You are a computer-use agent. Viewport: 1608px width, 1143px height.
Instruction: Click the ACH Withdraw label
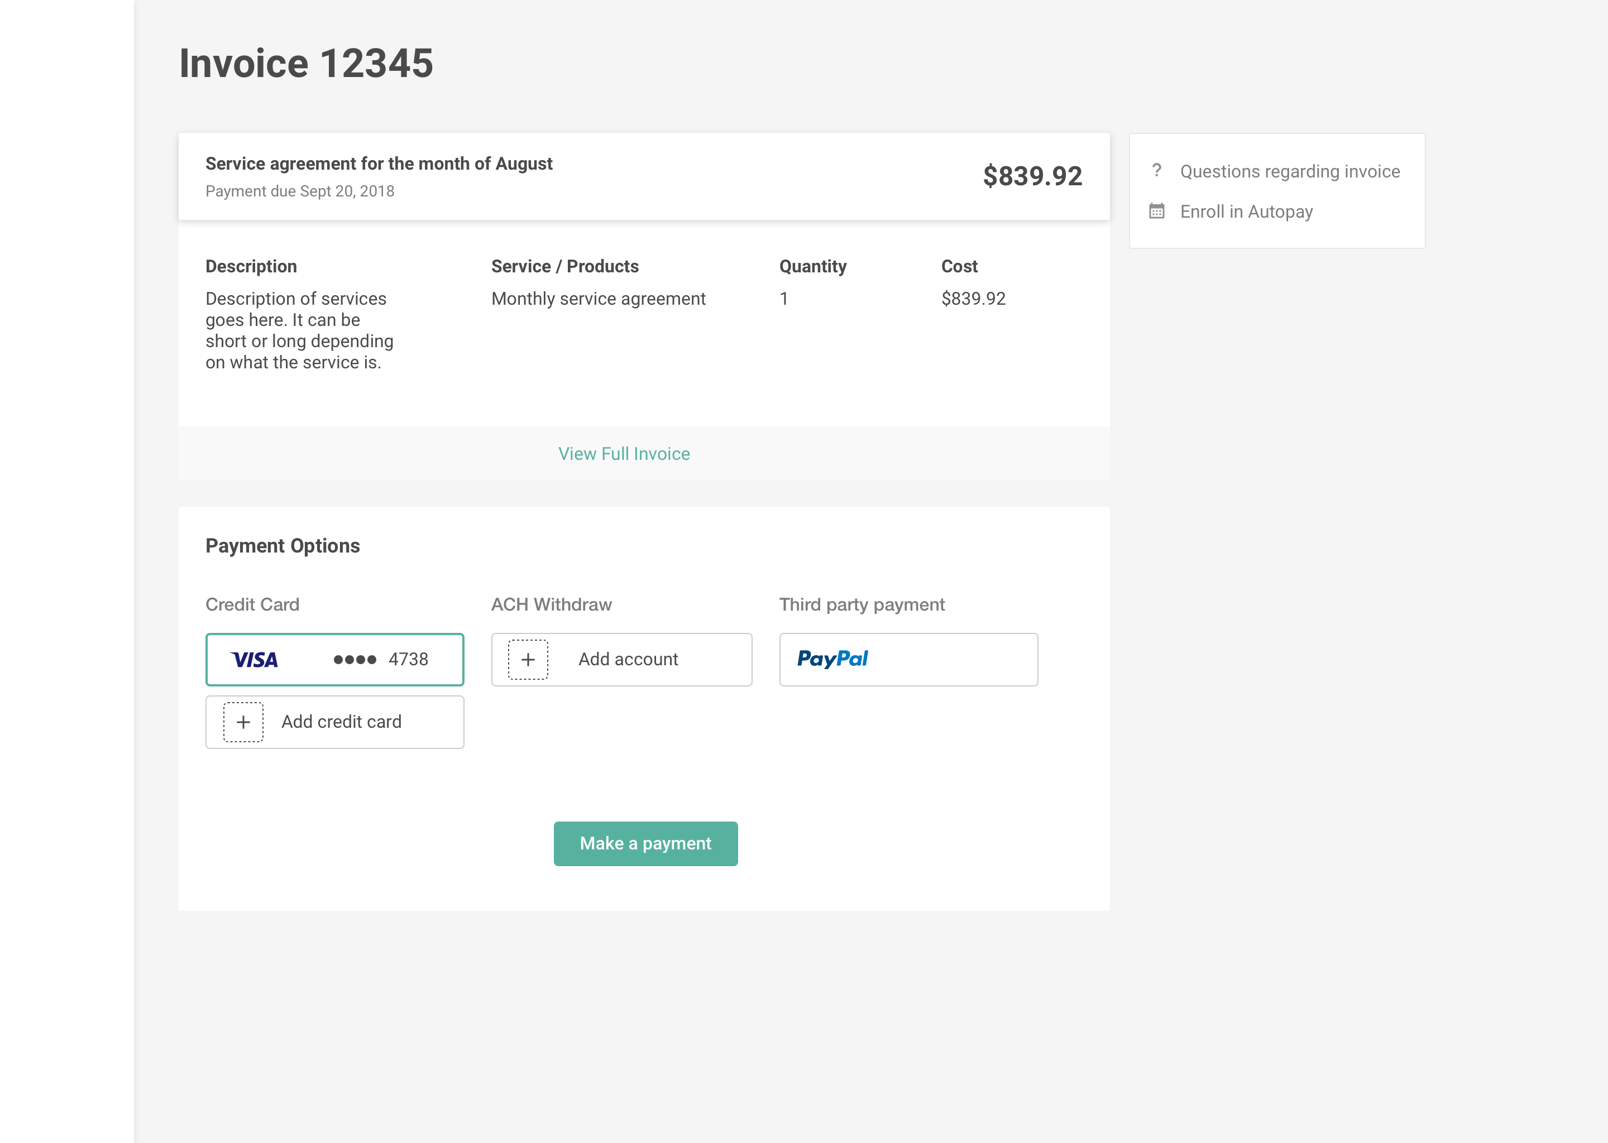coord(551,604)
